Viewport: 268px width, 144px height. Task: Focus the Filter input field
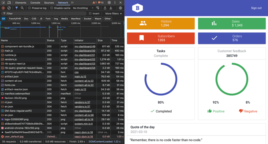tap(44, 14)
